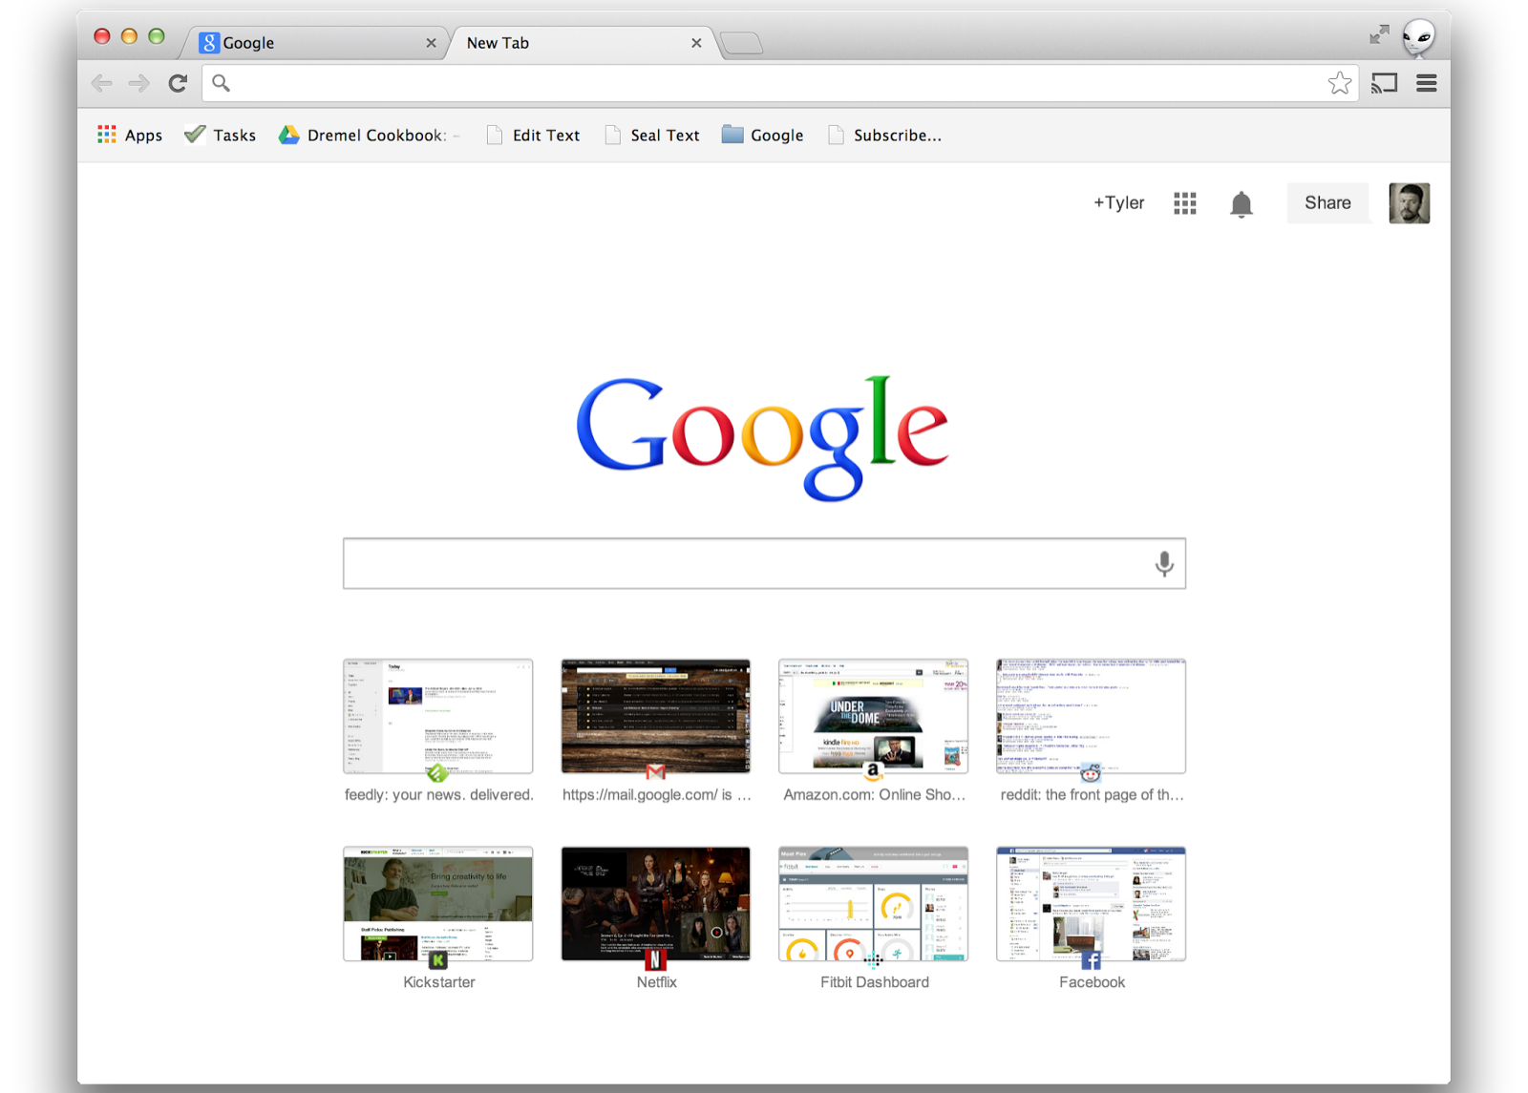
Task: Click the reload page icon
Action: [178, 83]
